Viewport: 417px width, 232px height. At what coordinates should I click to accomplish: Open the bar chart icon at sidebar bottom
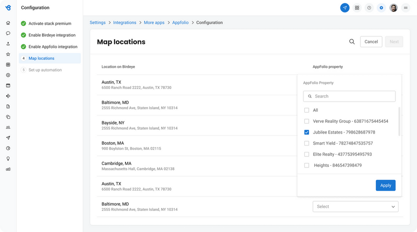pyautogui.click(x=8, y=169)
